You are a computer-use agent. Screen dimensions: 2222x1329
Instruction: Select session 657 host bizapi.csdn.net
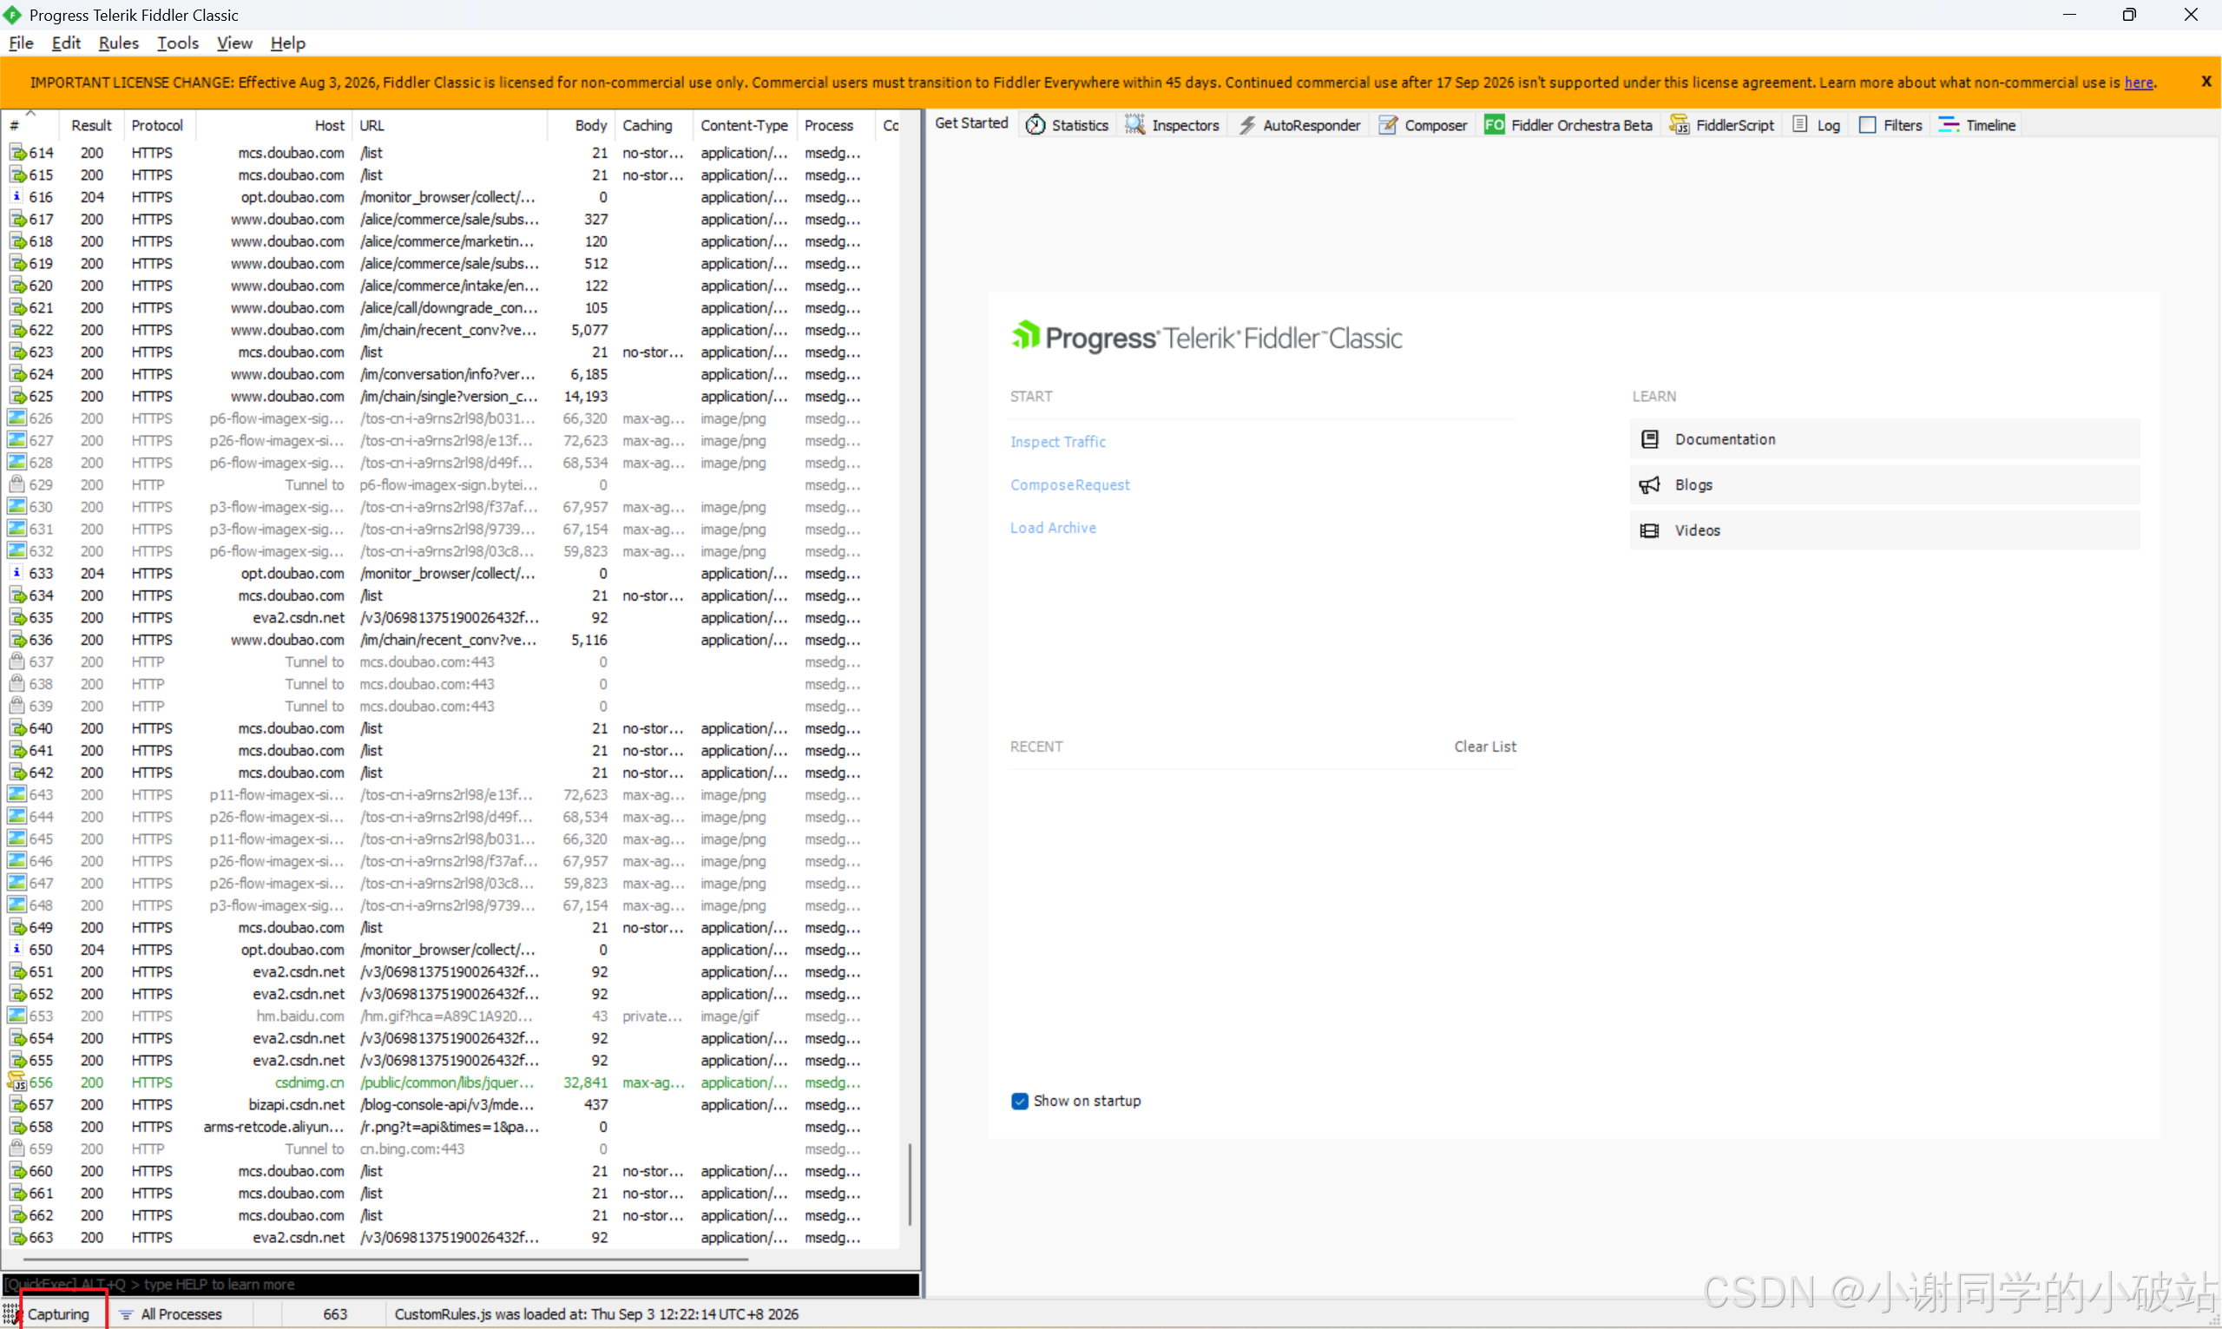296,1105
